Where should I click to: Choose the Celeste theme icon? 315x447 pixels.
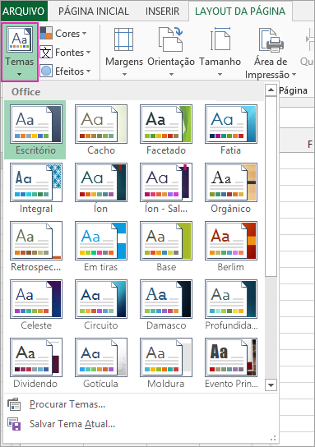pos(36,299)
